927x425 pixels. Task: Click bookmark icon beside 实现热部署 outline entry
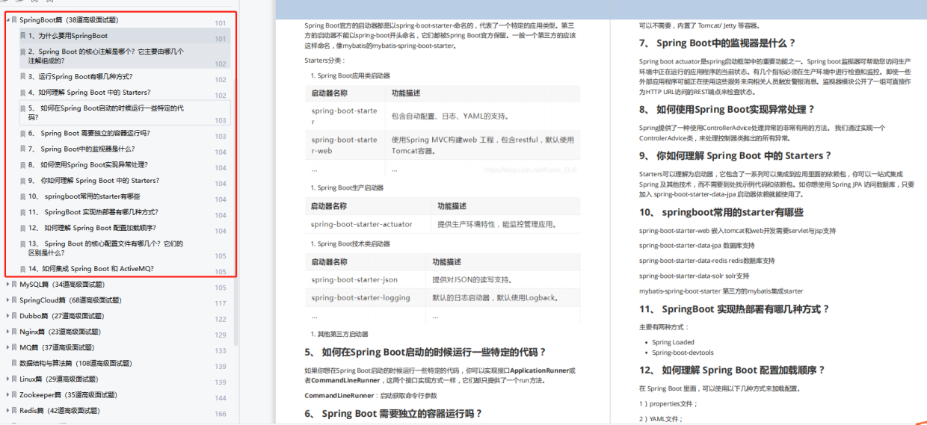(x=22, y=212)
